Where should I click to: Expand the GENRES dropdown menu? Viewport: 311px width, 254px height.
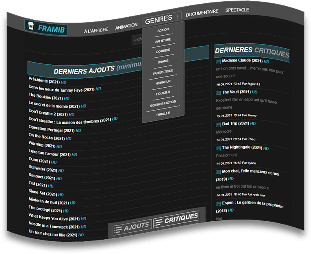pos(158,18)
